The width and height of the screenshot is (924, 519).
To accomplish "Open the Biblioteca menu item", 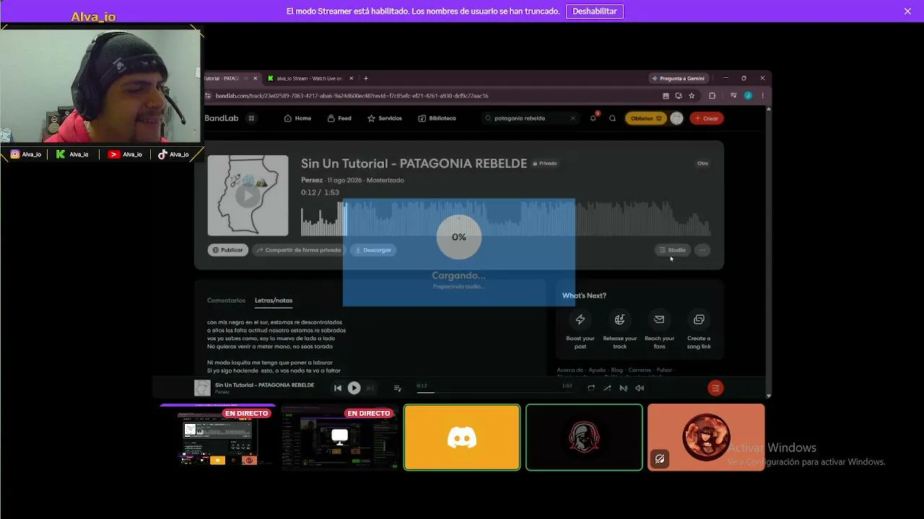I will click(437, 118).
